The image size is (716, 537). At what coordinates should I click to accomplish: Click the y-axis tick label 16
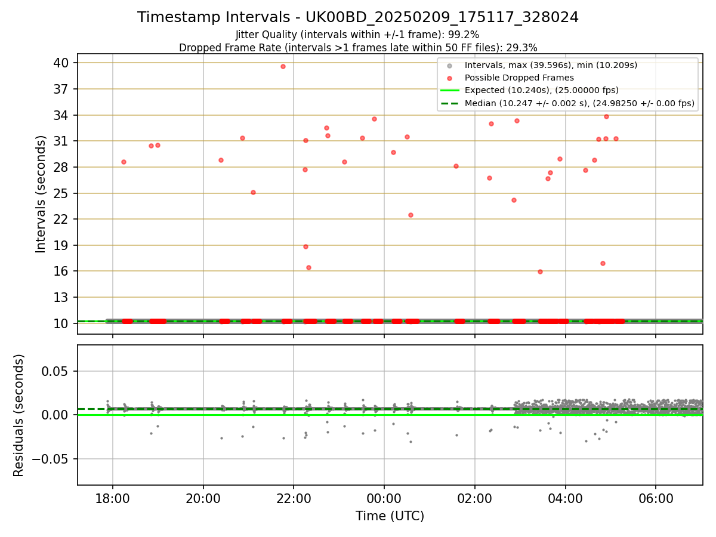pyautogui.click(x=61, y=271)
